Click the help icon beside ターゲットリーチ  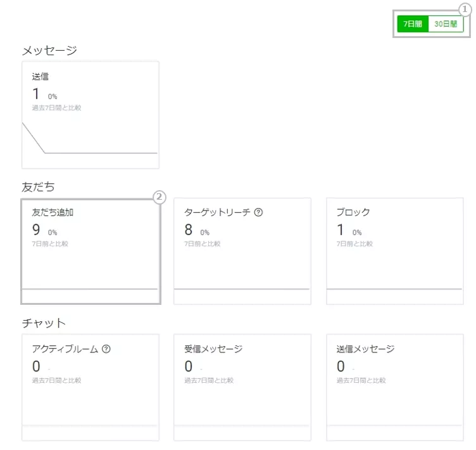coord(258,213)
